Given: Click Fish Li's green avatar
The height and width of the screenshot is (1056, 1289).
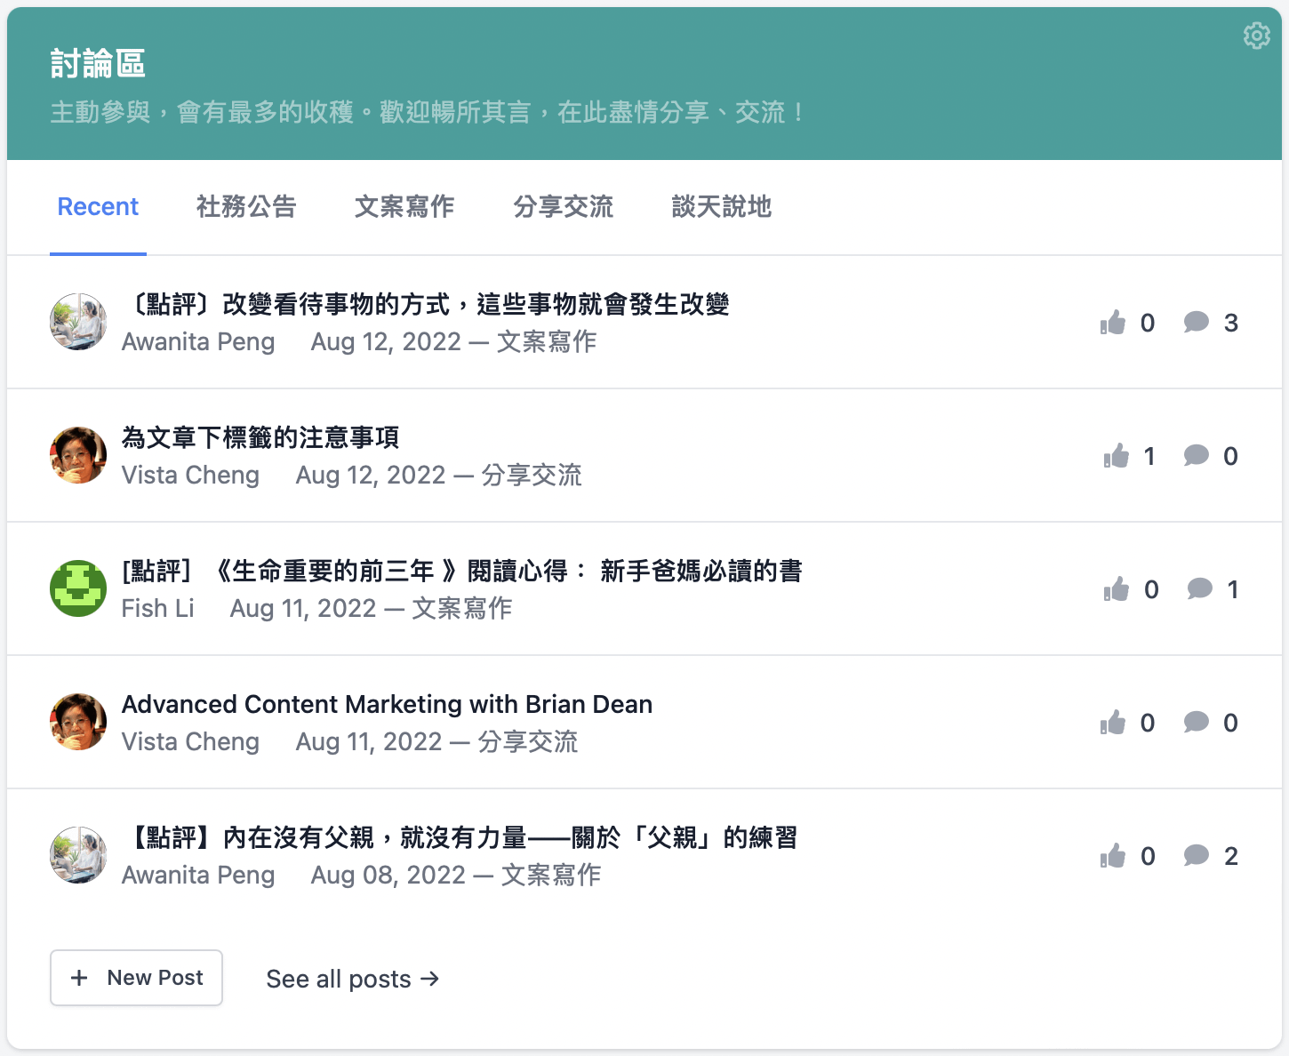Looking at the screenshot, I should 78,588.
